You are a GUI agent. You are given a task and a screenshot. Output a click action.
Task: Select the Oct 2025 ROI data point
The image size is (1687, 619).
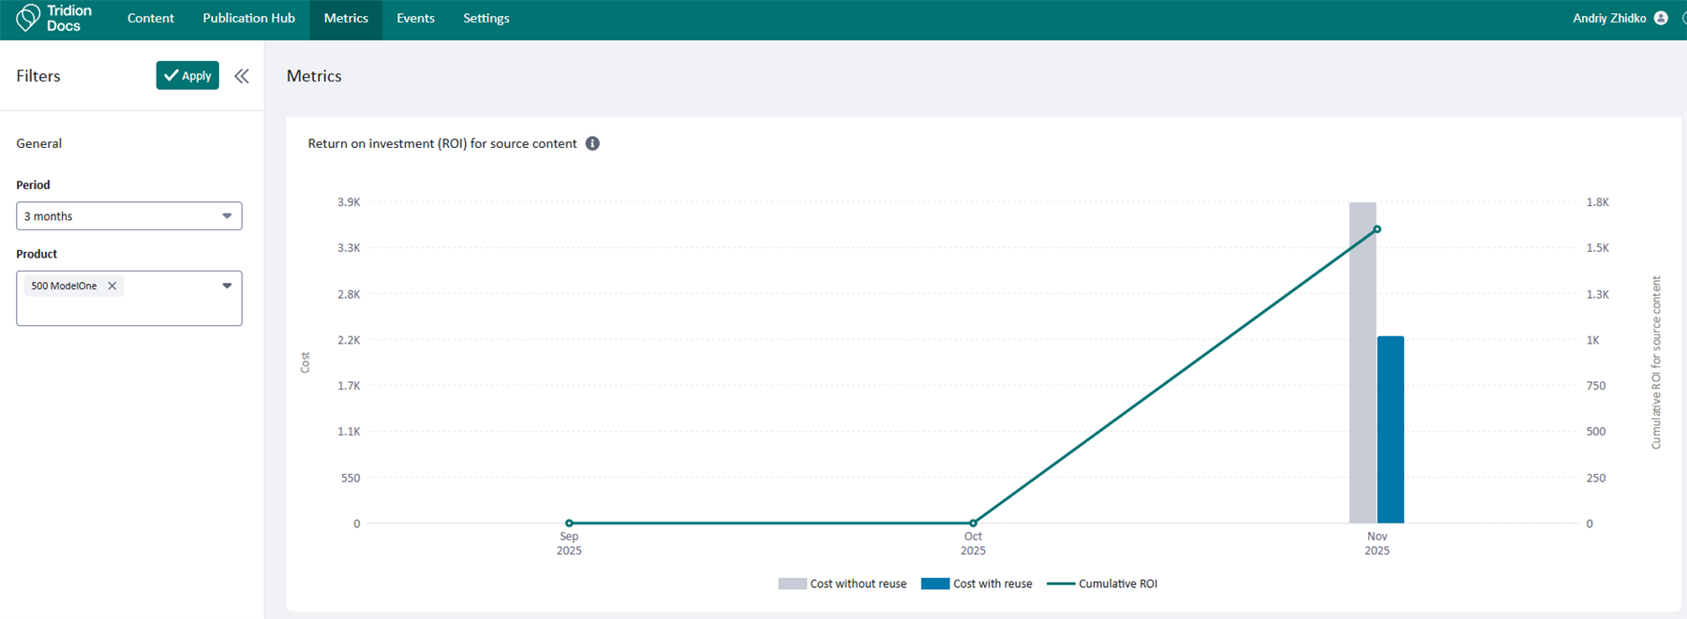973,523
